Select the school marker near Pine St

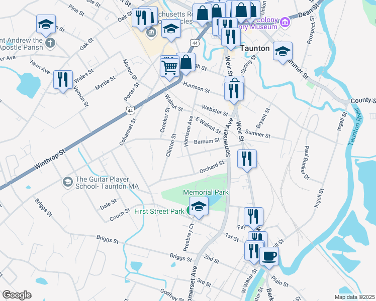pyautogui.click(x=46, y=26)
